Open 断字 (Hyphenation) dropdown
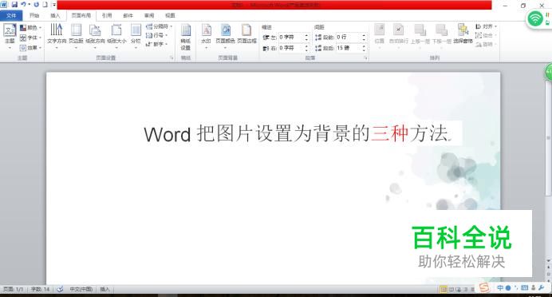 click(156, 44)
